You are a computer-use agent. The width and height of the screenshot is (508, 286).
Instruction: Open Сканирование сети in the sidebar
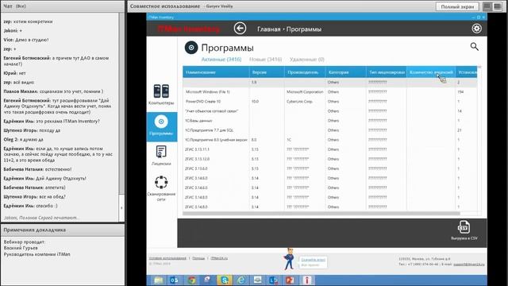coord(161,188)
